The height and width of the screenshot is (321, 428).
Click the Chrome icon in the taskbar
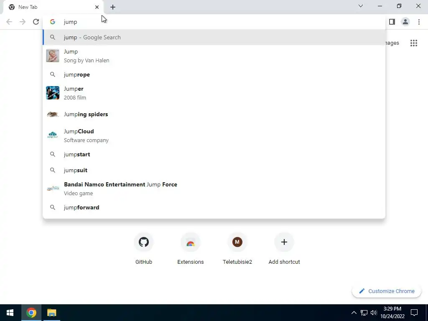(x=31, y=313)
